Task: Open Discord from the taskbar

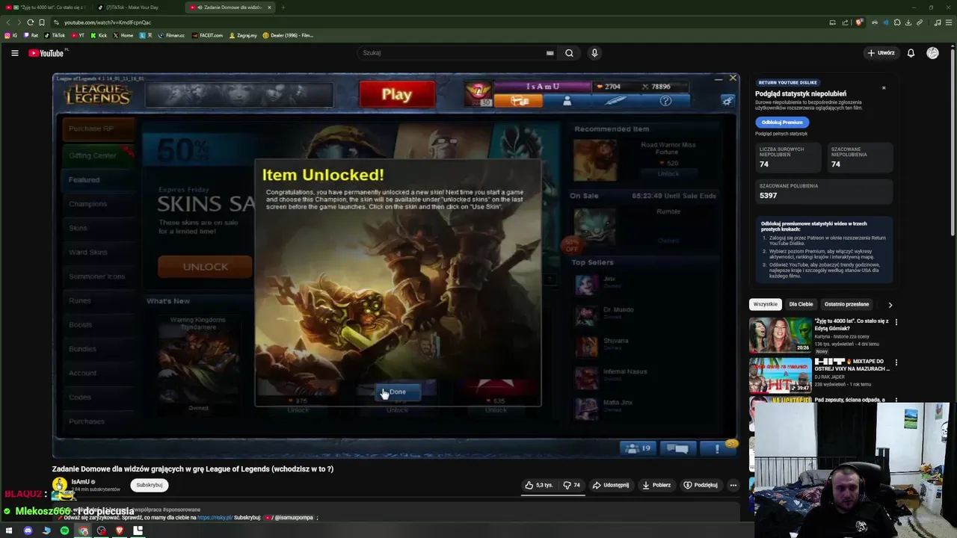Action: point(28,531)
